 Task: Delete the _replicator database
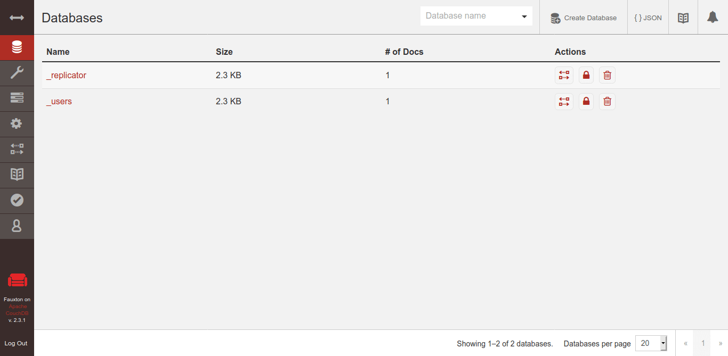(x=607, y=76)
